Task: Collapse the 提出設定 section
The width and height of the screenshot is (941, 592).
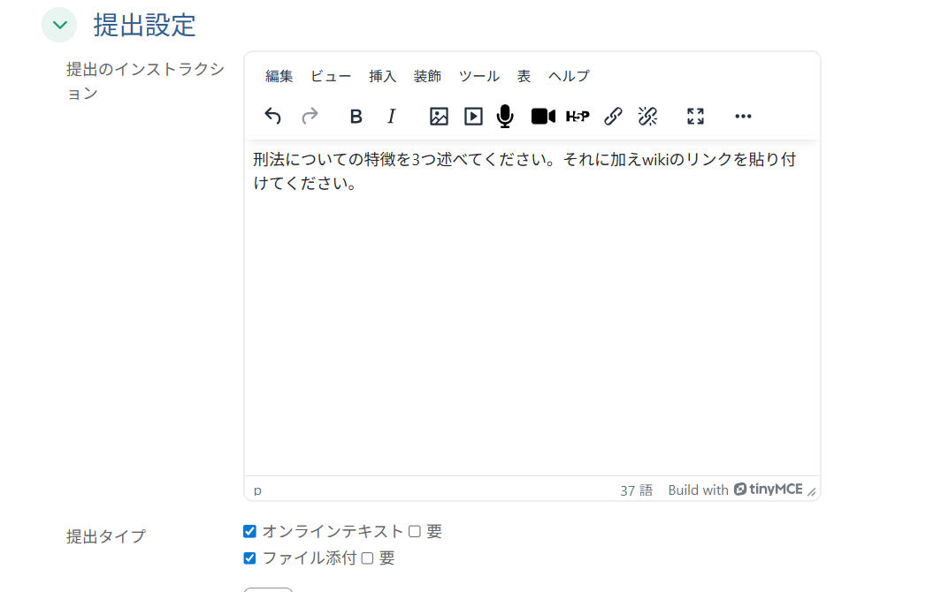Action: coord(58,25)
